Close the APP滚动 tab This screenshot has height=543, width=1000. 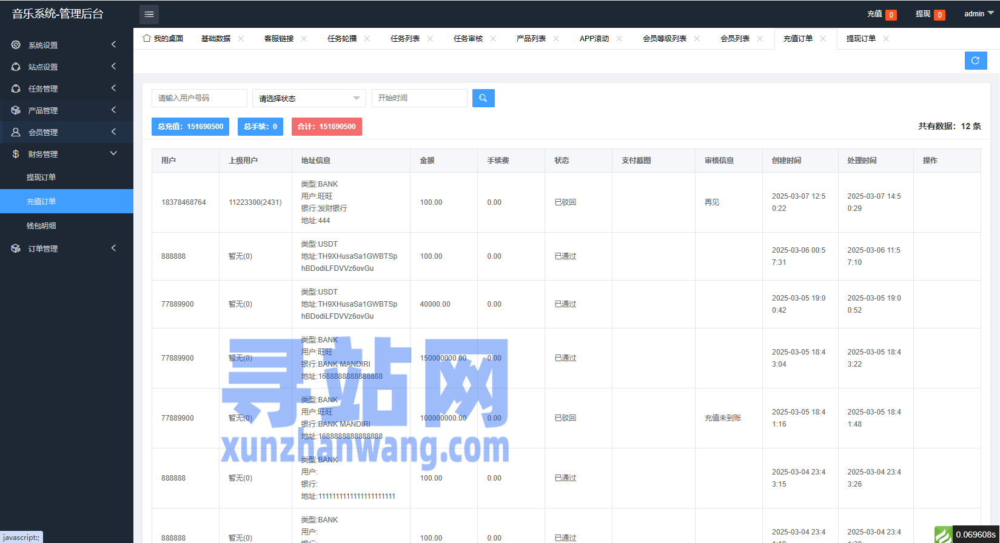619,38
